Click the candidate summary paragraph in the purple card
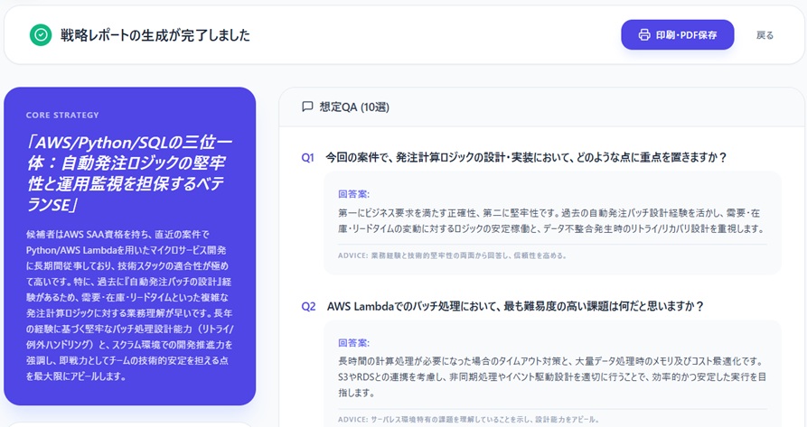Viewport: 807px width, 427px height. pyautogui.click(x=129, y=305)
